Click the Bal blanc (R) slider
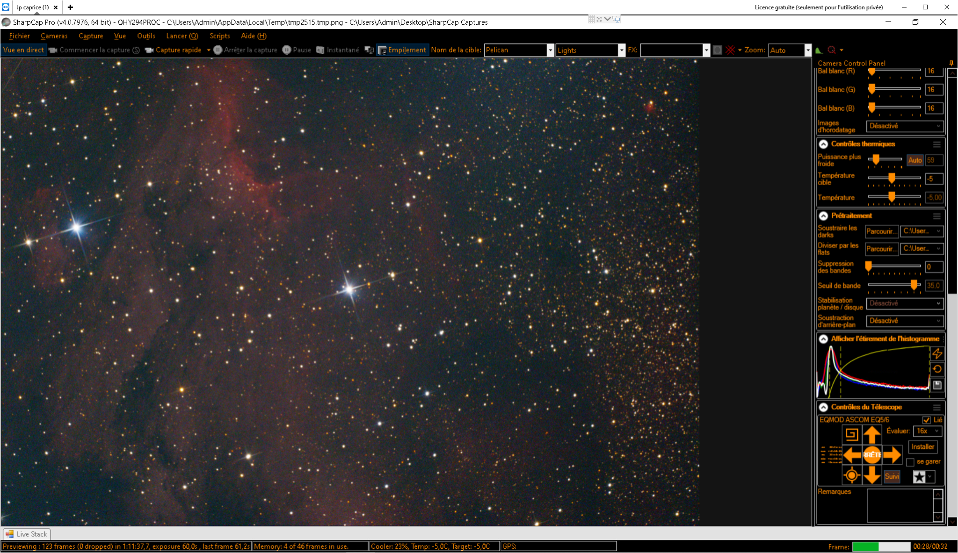958x553 pixels. click(894, 72)
